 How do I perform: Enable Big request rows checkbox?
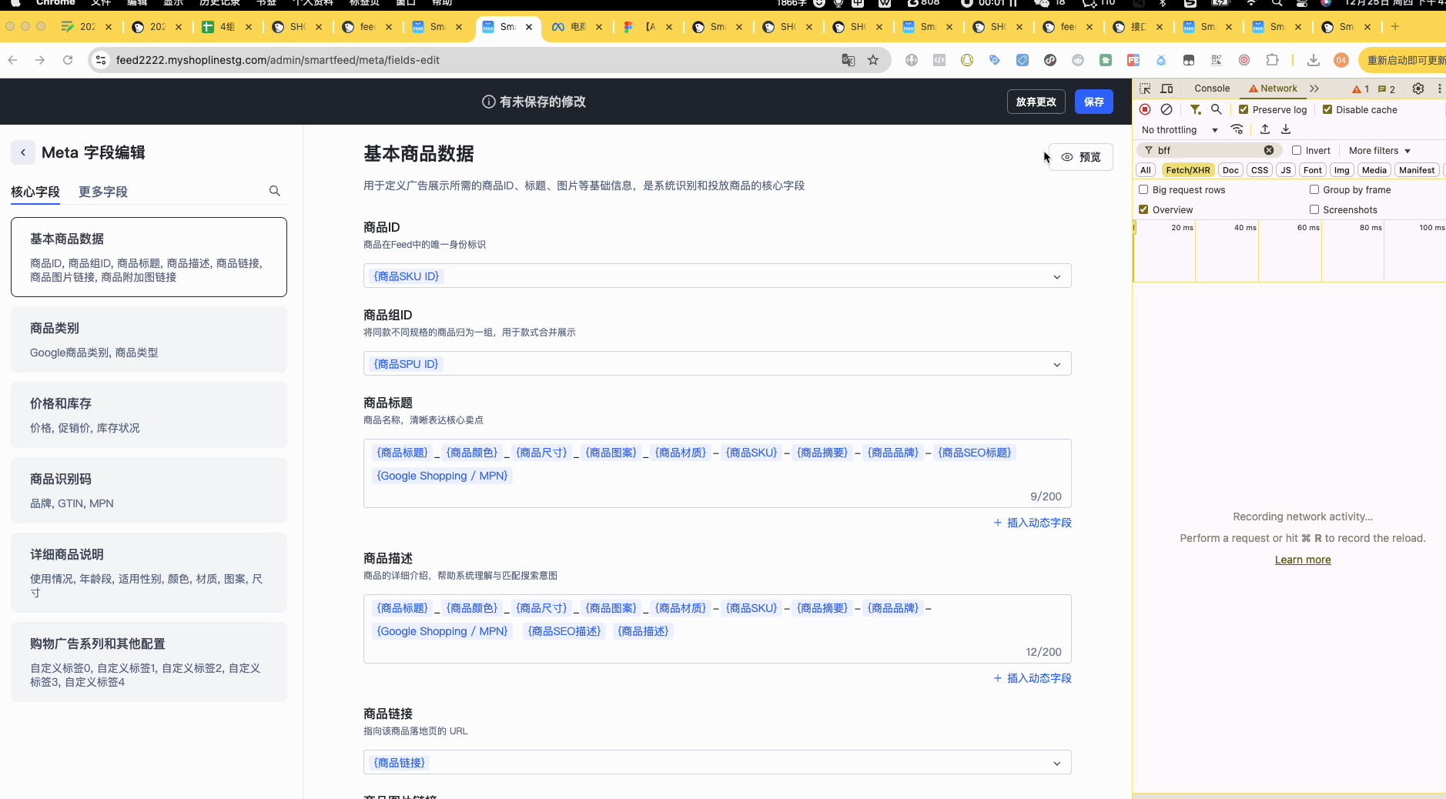[x=1143, y=189]
